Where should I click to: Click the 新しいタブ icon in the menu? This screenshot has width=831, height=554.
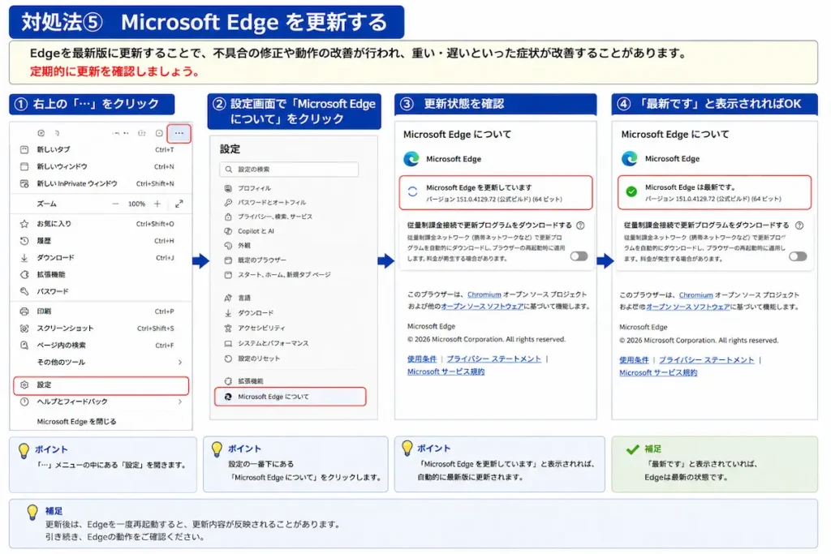24,149
